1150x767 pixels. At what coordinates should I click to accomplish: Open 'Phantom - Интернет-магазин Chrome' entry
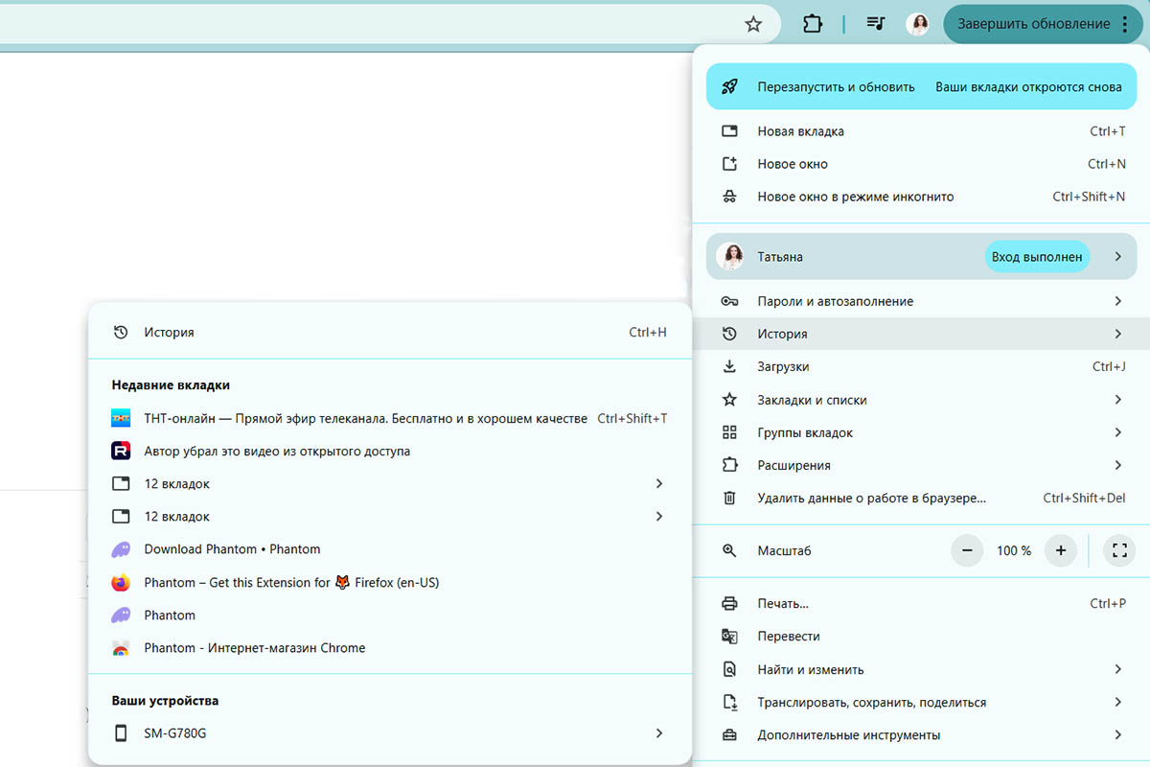click(389, 647)
